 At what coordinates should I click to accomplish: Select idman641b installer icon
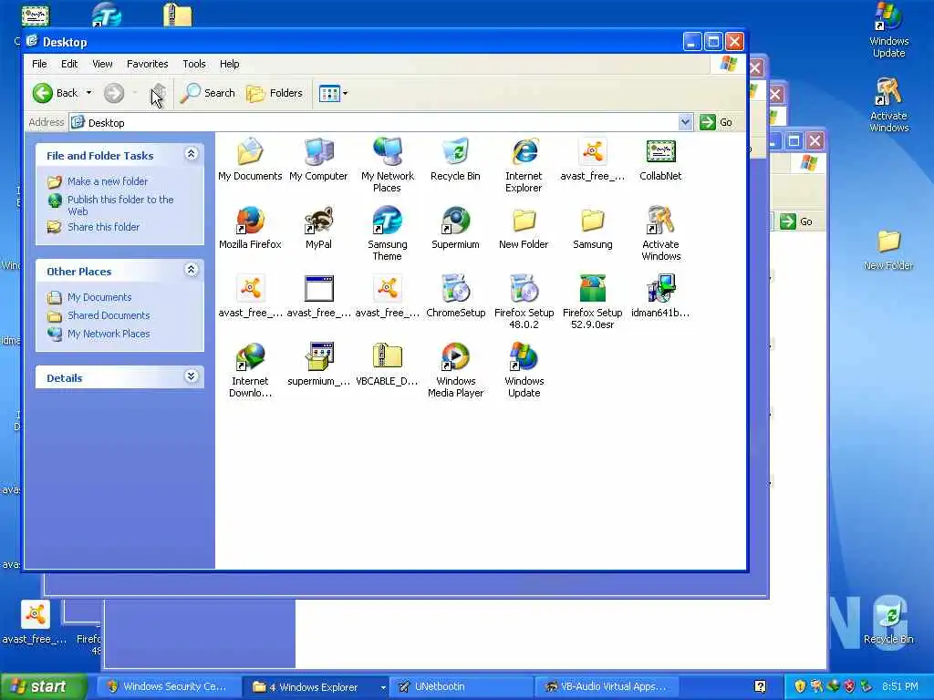(660, 296)
